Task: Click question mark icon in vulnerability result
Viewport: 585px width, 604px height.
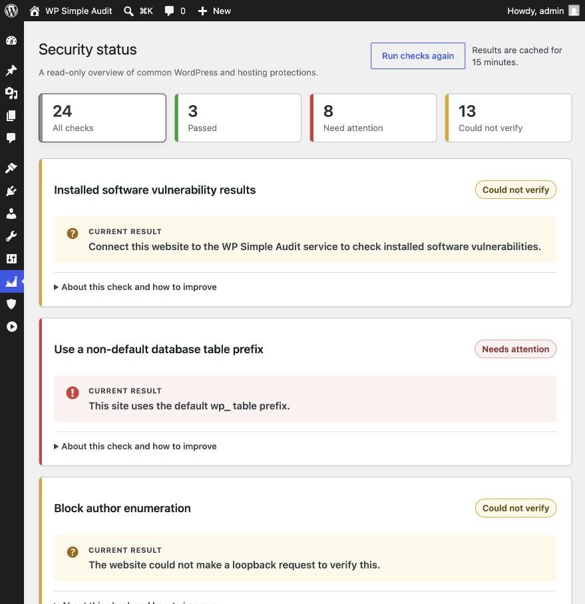Action: coord(73,233)
